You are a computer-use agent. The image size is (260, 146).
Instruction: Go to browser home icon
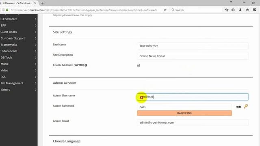tap(247, 10)
